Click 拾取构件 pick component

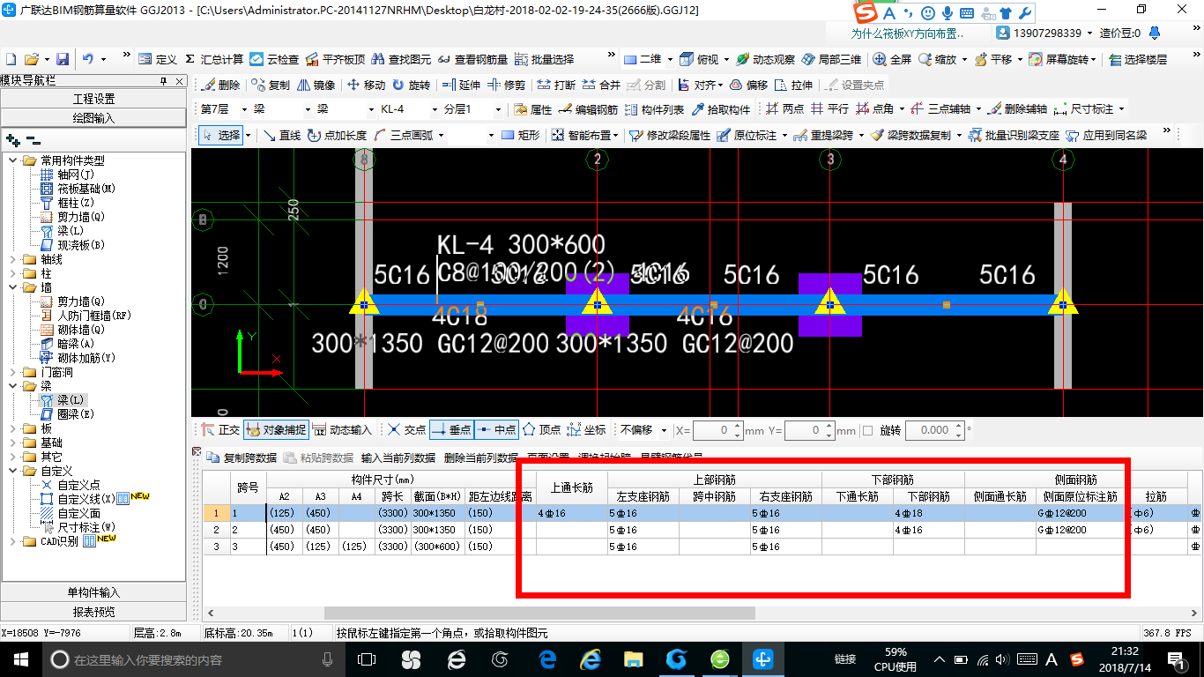[x=722, y=109]
